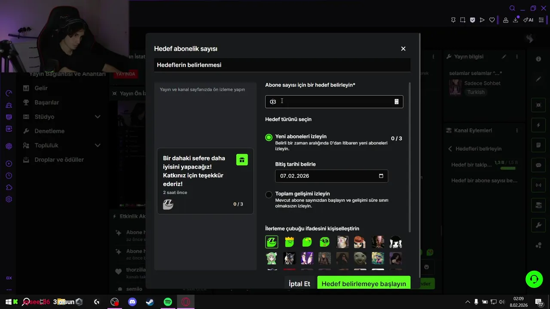Choose the green glasses bow-tie emote
The image size is (550, 309).
pyautogui.click(x=324, y=242)
